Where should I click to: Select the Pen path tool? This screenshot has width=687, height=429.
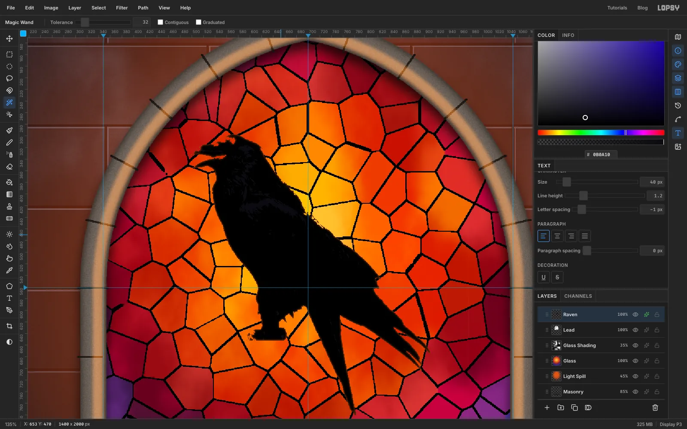point(9,310)
